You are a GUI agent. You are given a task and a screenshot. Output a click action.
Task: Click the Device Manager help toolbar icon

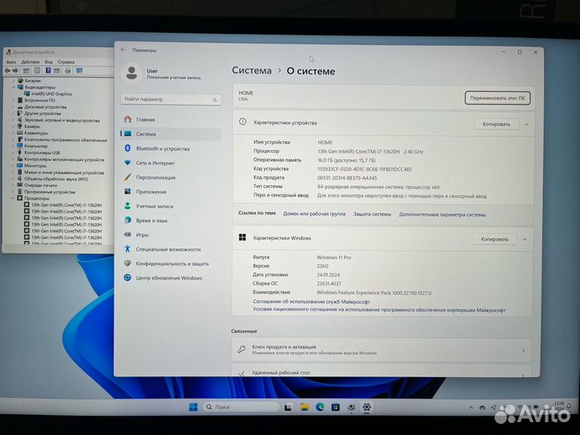coord(48,70)
